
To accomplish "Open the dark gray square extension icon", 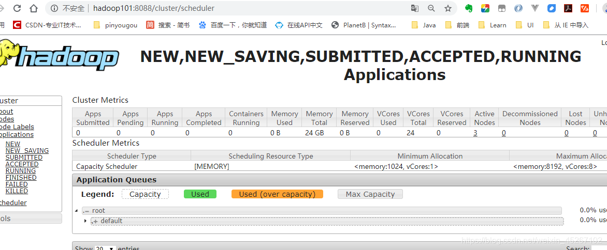I will pos(502,8).
